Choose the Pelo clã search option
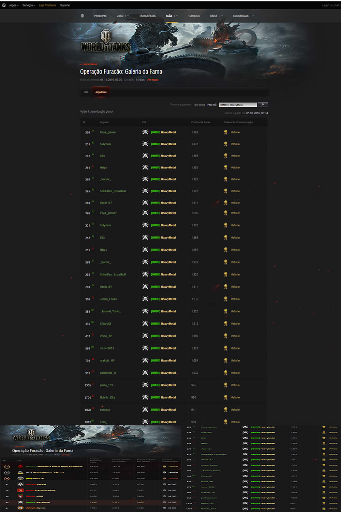The width and height of the screenshot is (341, 512). (x=212, y=105)
